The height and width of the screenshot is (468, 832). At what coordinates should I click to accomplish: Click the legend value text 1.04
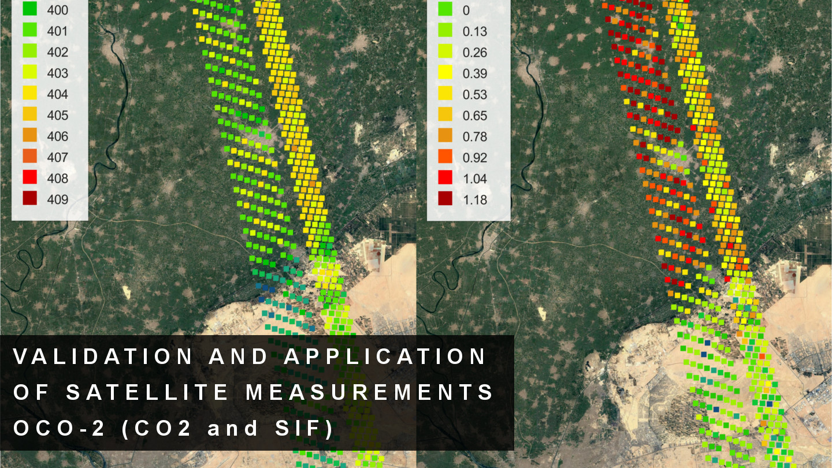(476, 179)
